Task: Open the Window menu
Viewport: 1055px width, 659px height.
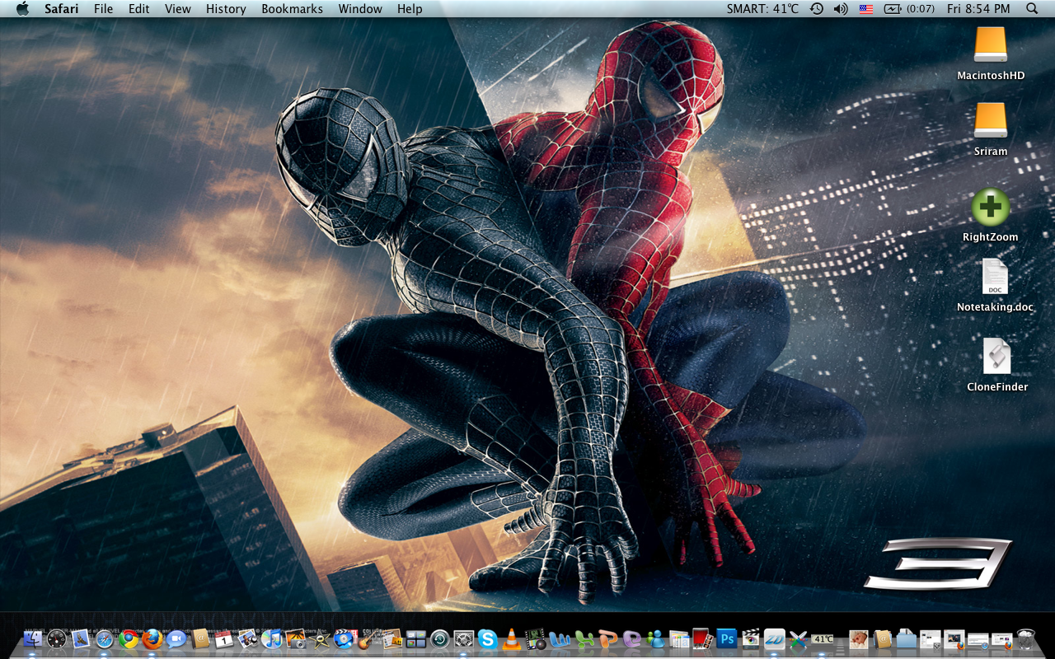Action: coord(360,9)
